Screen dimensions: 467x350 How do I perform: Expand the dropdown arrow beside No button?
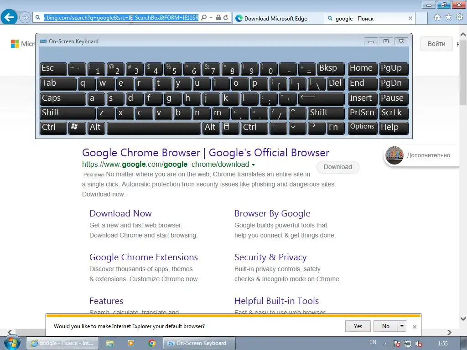tap(402, 326)
